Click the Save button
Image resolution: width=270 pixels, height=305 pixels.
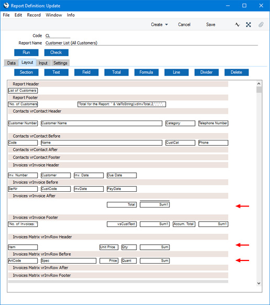point(210,25)
